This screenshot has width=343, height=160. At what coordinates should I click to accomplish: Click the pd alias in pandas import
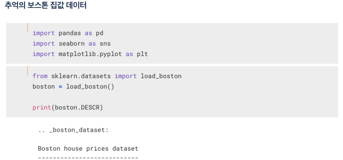pyautogui.click(x=99, y=33)
